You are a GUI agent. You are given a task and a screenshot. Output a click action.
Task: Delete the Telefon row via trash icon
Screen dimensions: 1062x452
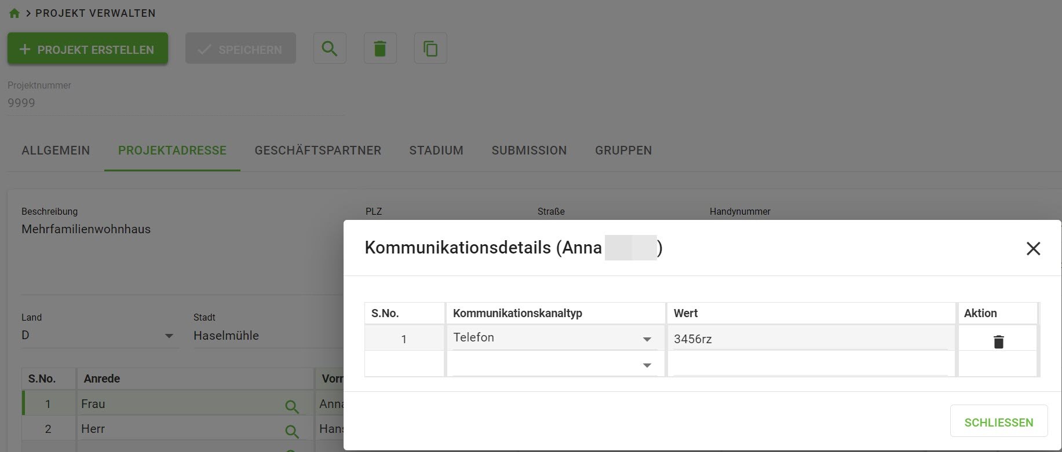[x=998, y=341]
